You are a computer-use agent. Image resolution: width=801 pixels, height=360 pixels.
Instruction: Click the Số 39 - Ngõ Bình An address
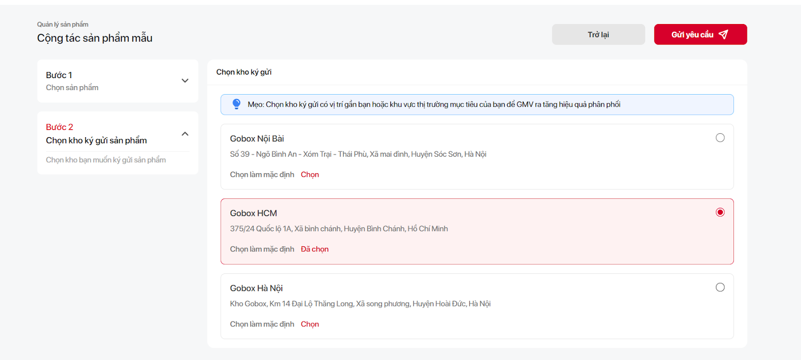(358, 154)
